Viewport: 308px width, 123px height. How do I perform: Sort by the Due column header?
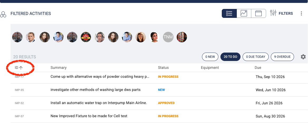tap(258, 68)
